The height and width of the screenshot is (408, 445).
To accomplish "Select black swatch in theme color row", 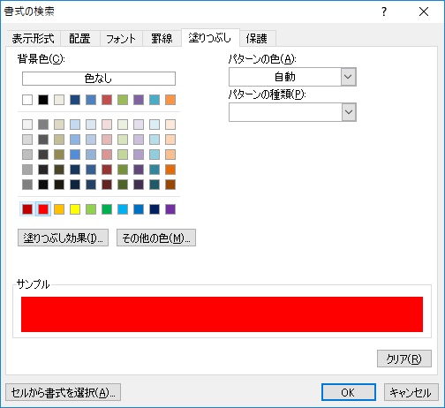I will 43,100.
